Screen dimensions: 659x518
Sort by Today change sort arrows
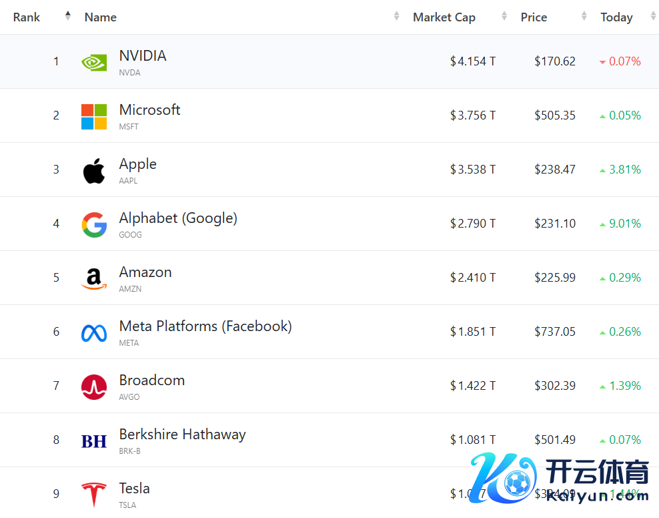click(653, 17)
